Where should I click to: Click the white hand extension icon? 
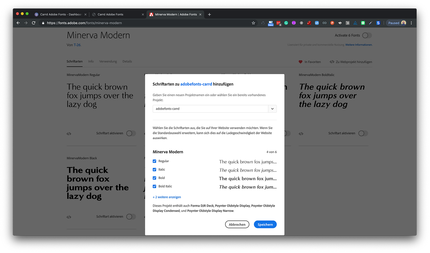point(340,23)
